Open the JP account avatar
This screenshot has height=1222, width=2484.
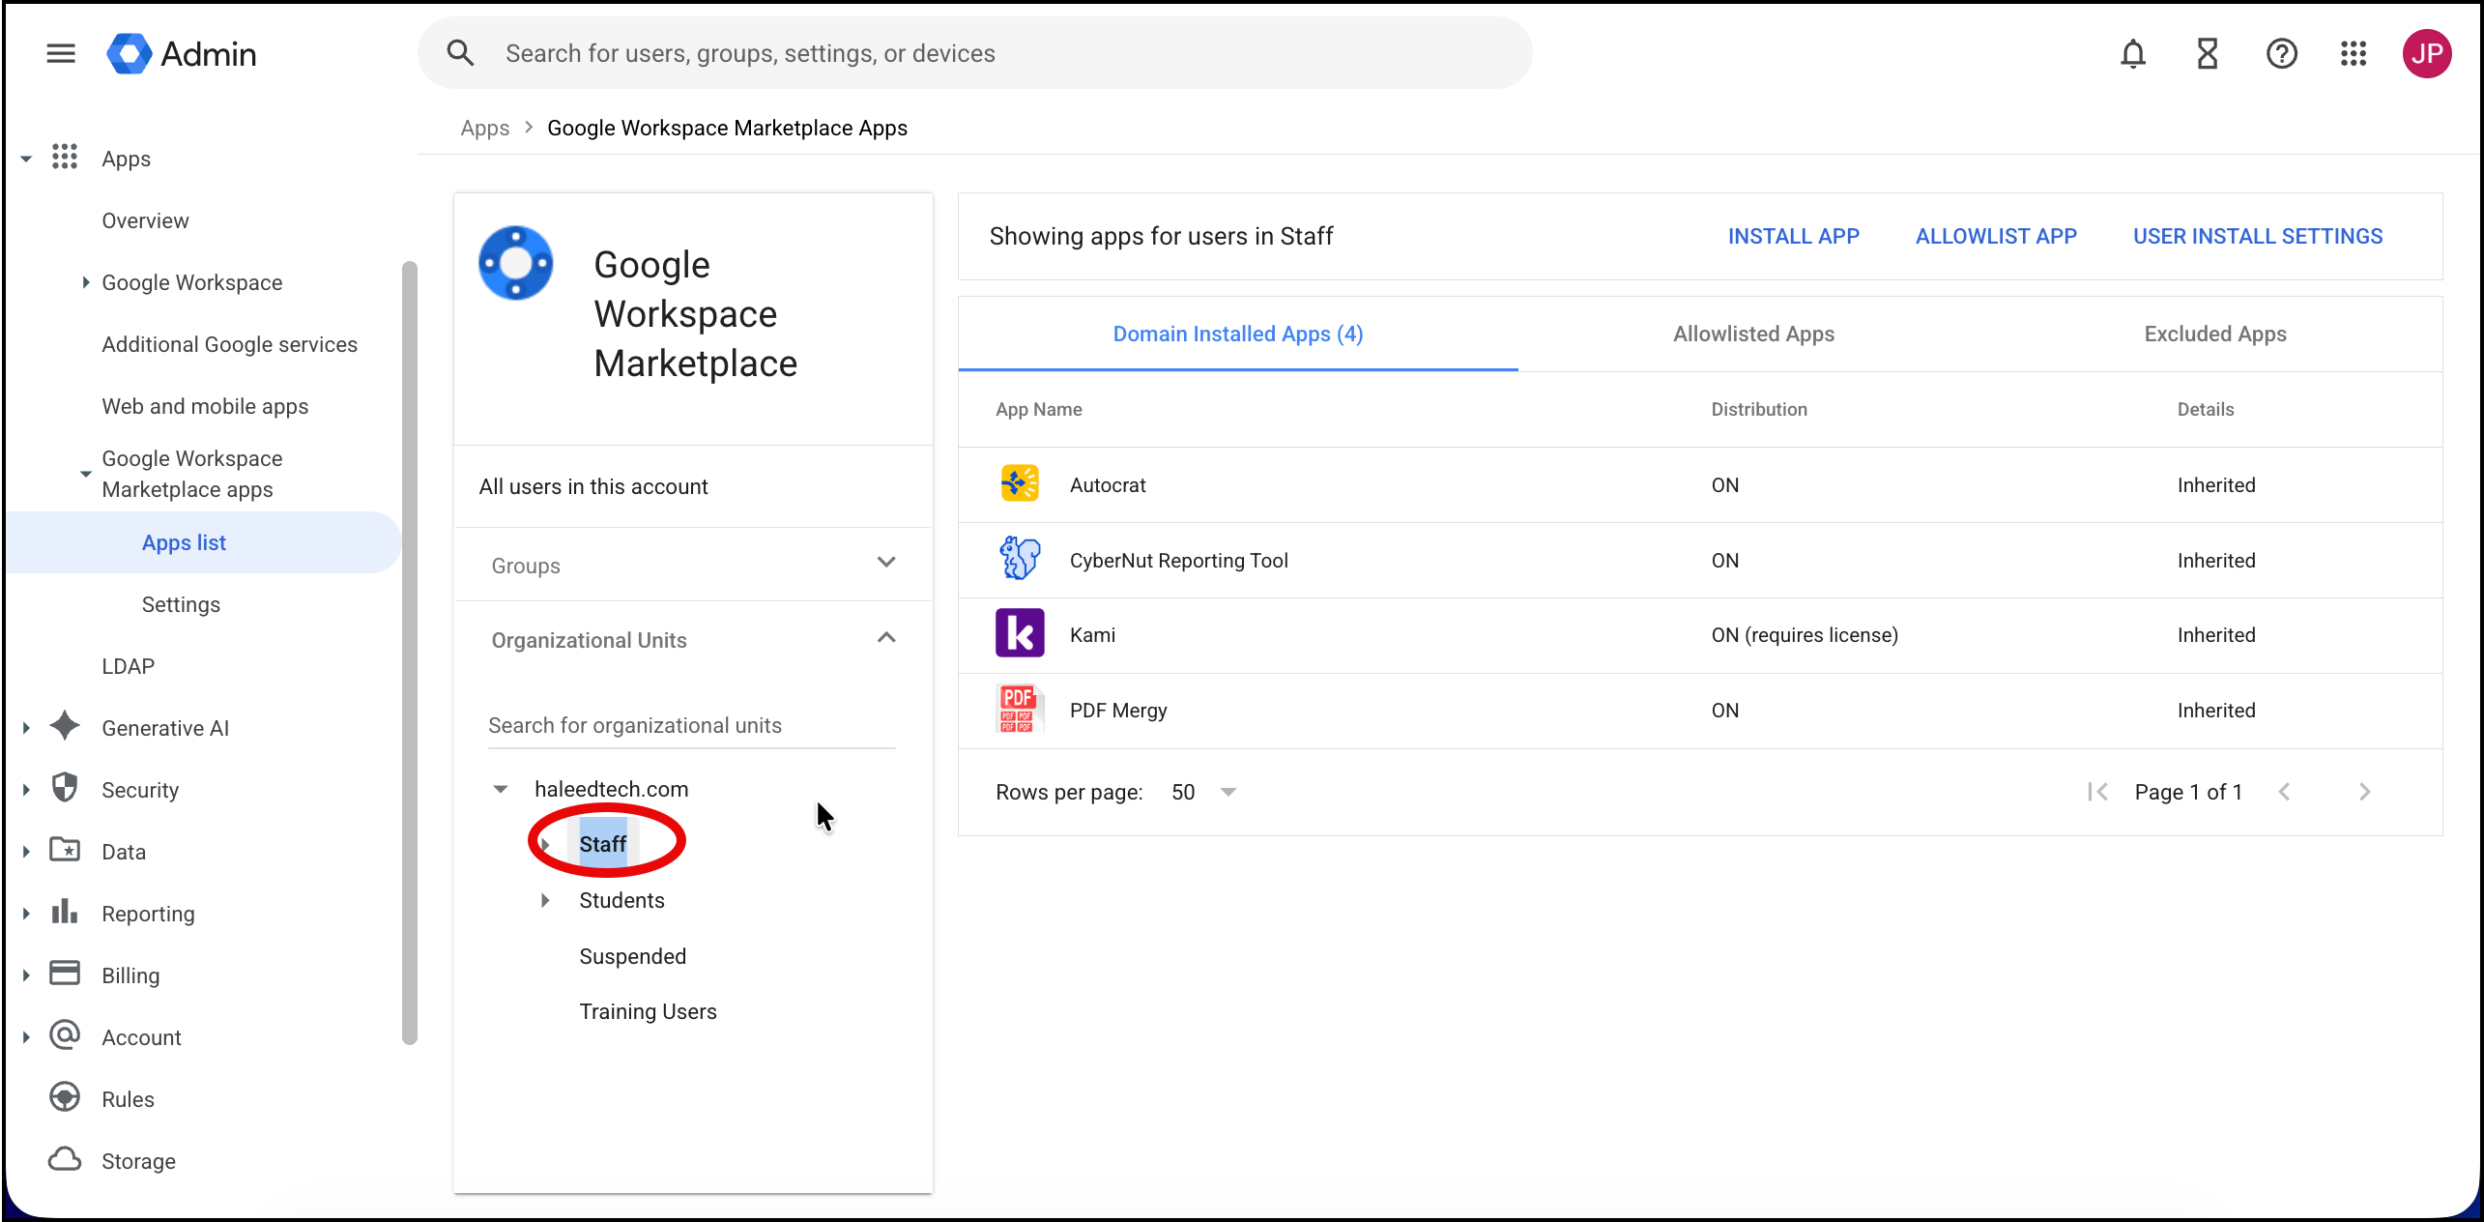2427,53
